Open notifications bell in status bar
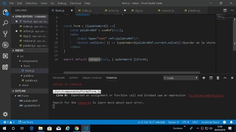The height and width of the screenshot is (132, 236). coord(231,122)
